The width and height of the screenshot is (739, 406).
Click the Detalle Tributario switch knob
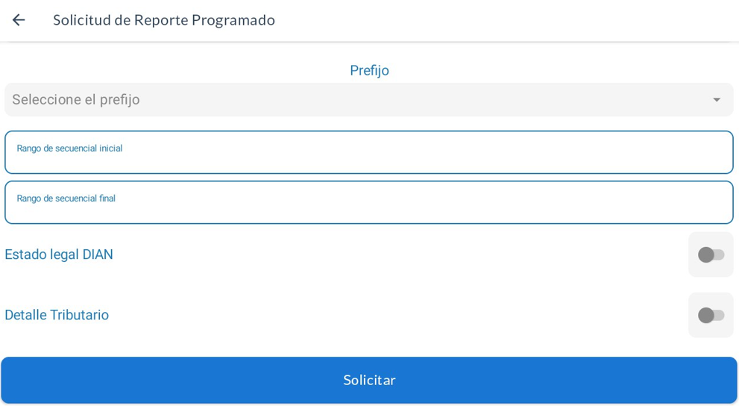[x=705, y=315]
